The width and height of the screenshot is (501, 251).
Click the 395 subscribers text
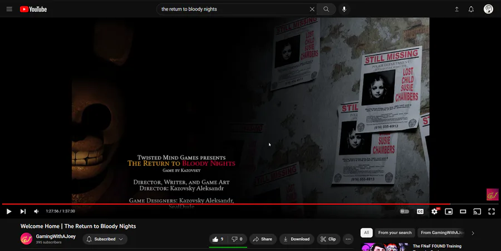click(x=48, y=243)
